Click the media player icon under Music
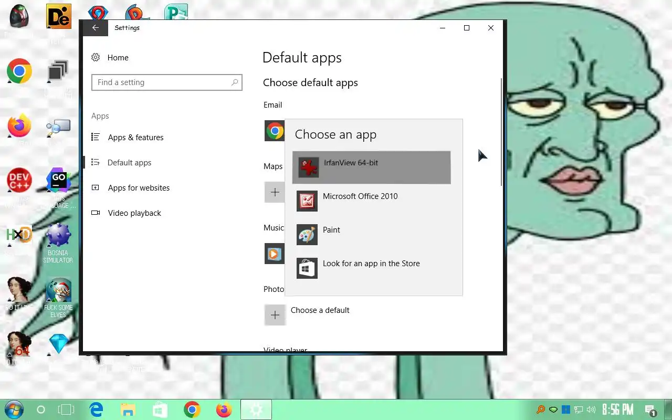 point(274,254)
